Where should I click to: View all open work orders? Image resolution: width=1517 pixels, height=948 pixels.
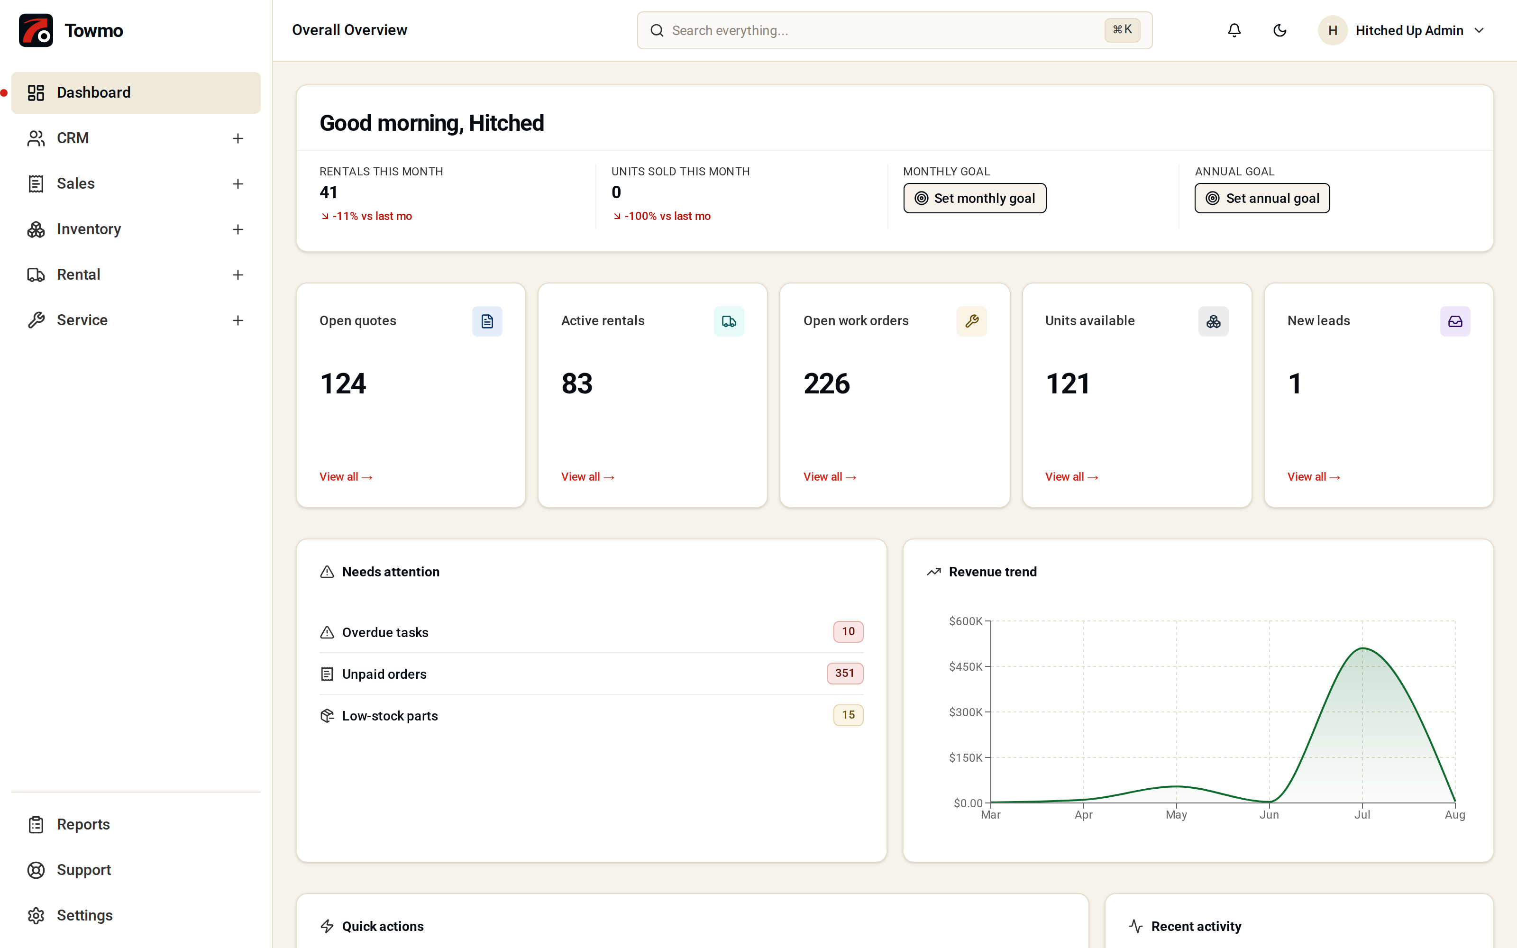tap(830, 477)
